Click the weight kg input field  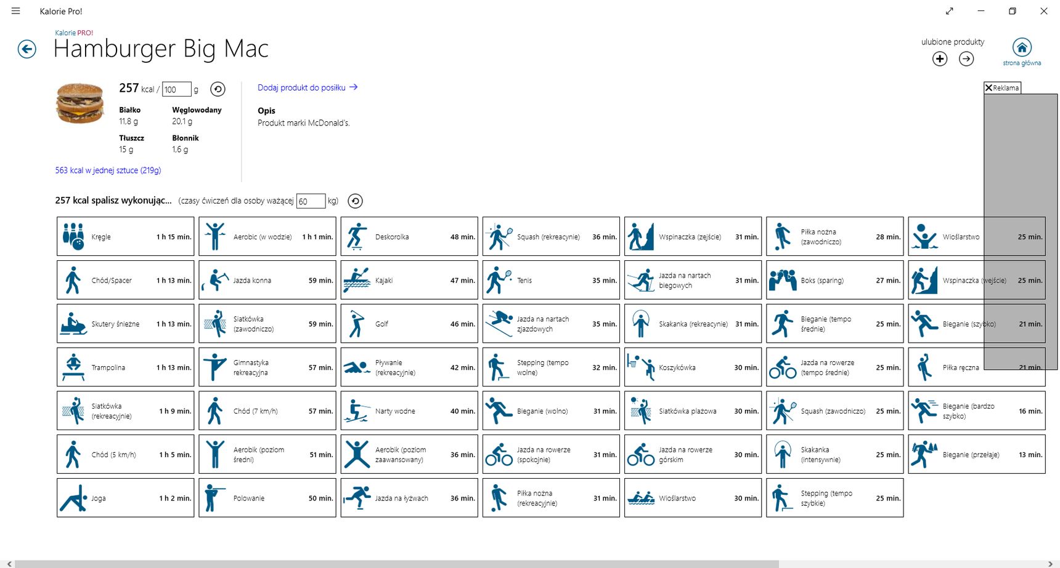tap(311, 201)
